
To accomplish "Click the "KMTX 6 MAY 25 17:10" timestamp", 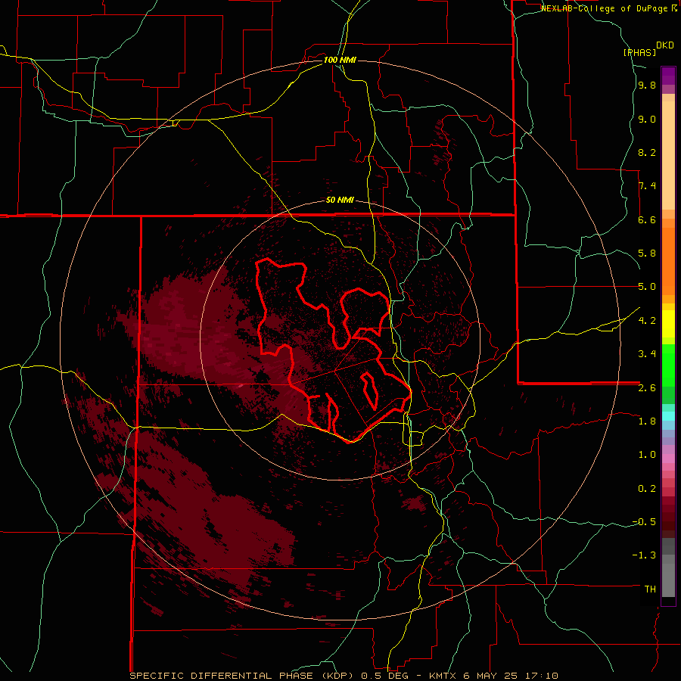I will (x=493, y=676).
